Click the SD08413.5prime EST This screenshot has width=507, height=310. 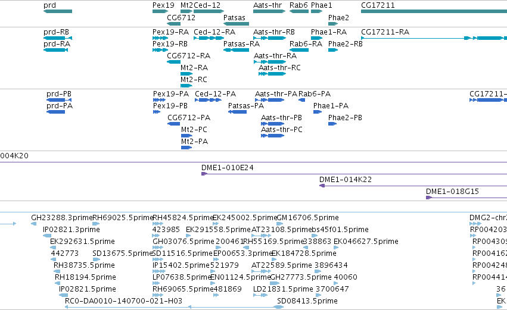(x=280, y=307)
